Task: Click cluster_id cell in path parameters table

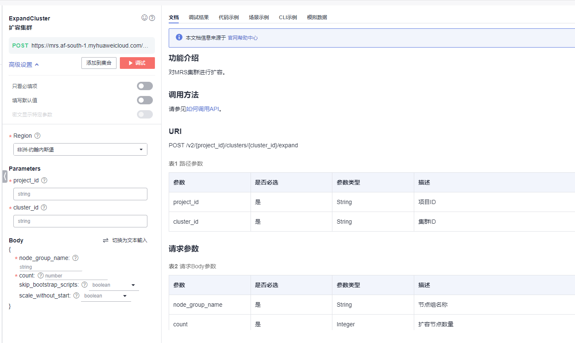Action: tap(210, 222)
